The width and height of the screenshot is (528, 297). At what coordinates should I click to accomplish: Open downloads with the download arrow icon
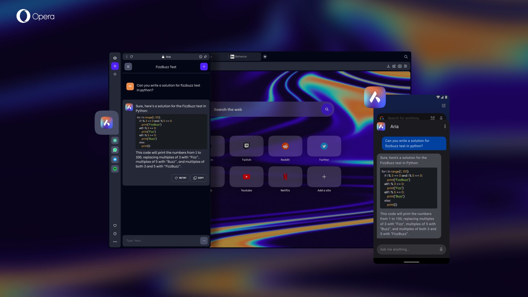pyautogui.click(x=389, y=66)
